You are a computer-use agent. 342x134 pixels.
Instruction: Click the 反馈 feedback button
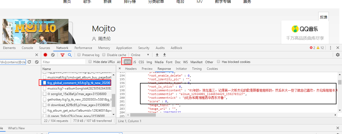324,17
